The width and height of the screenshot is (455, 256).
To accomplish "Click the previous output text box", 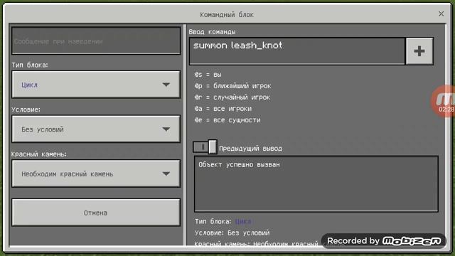I will [316, 184].
